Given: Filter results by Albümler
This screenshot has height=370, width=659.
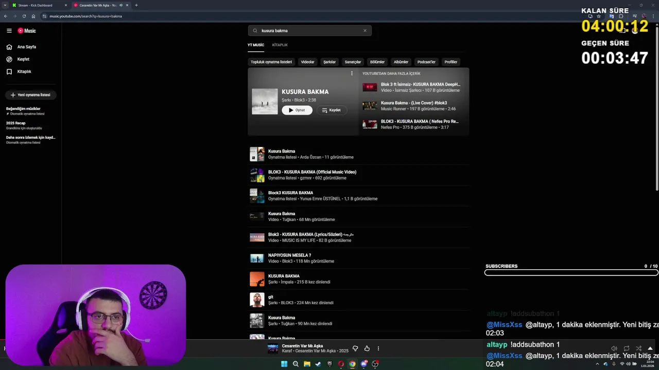Looking at the screenshot, I should pos(401,62).
